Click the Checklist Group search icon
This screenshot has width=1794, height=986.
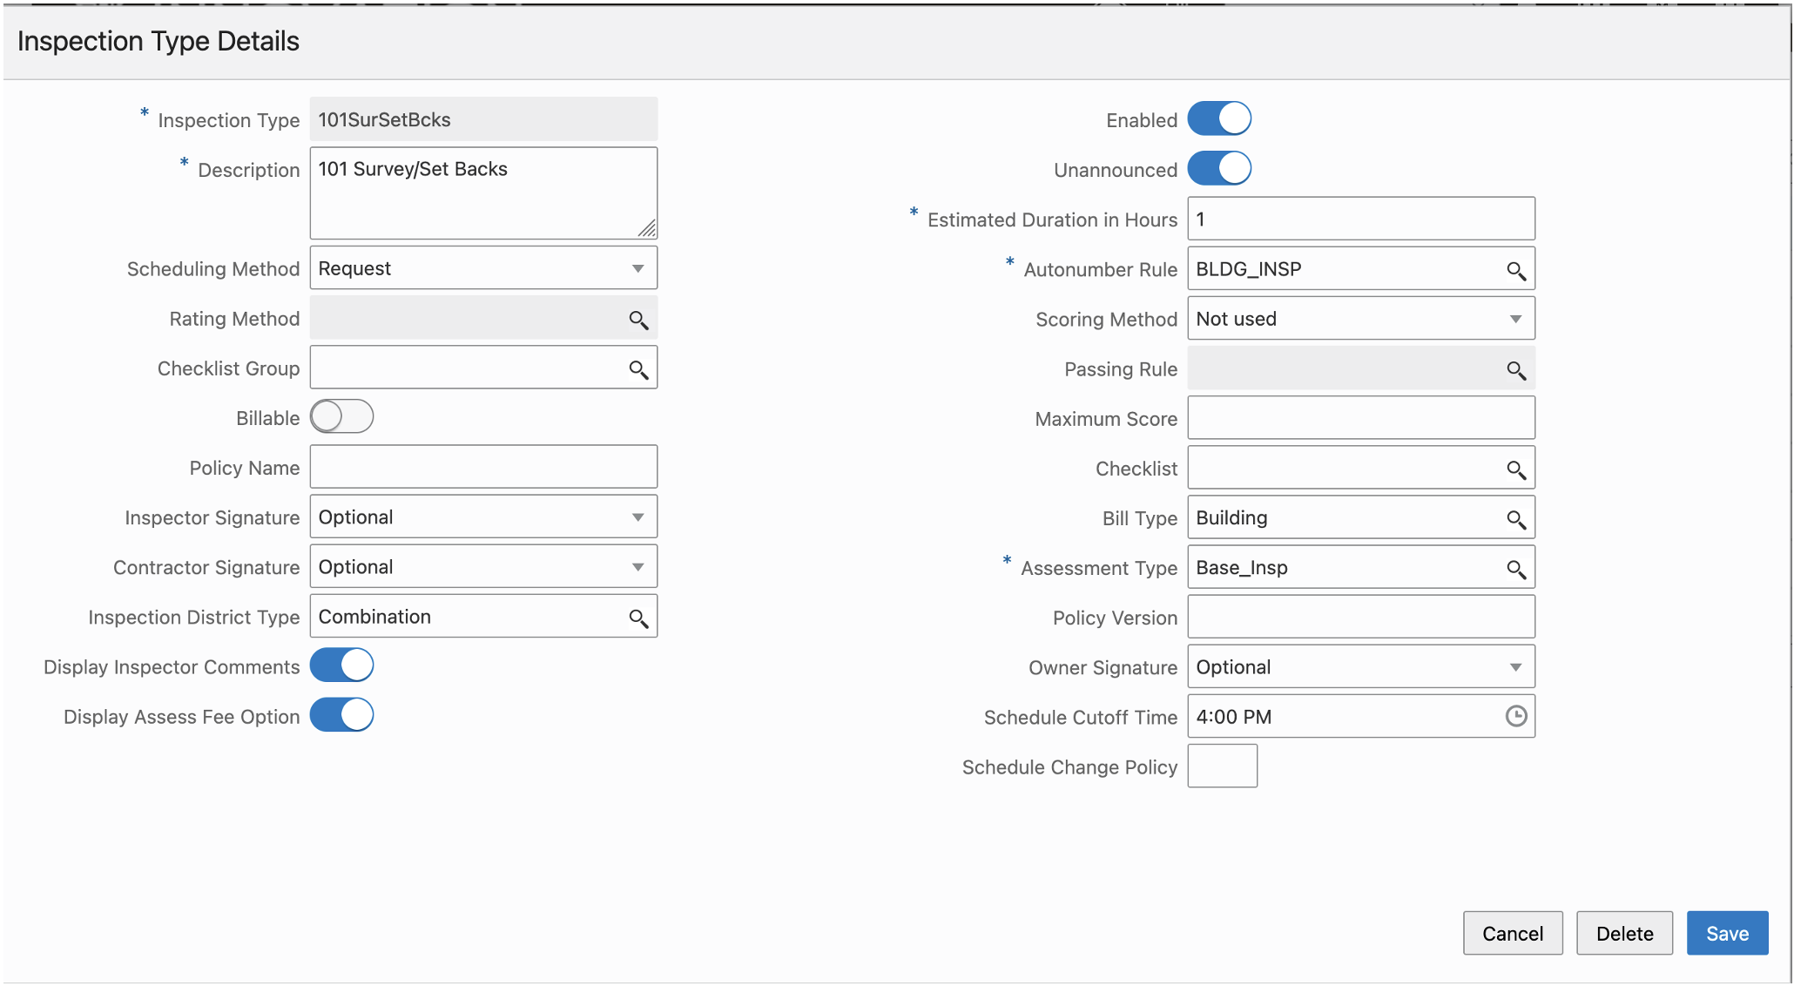tap(638, 369)
